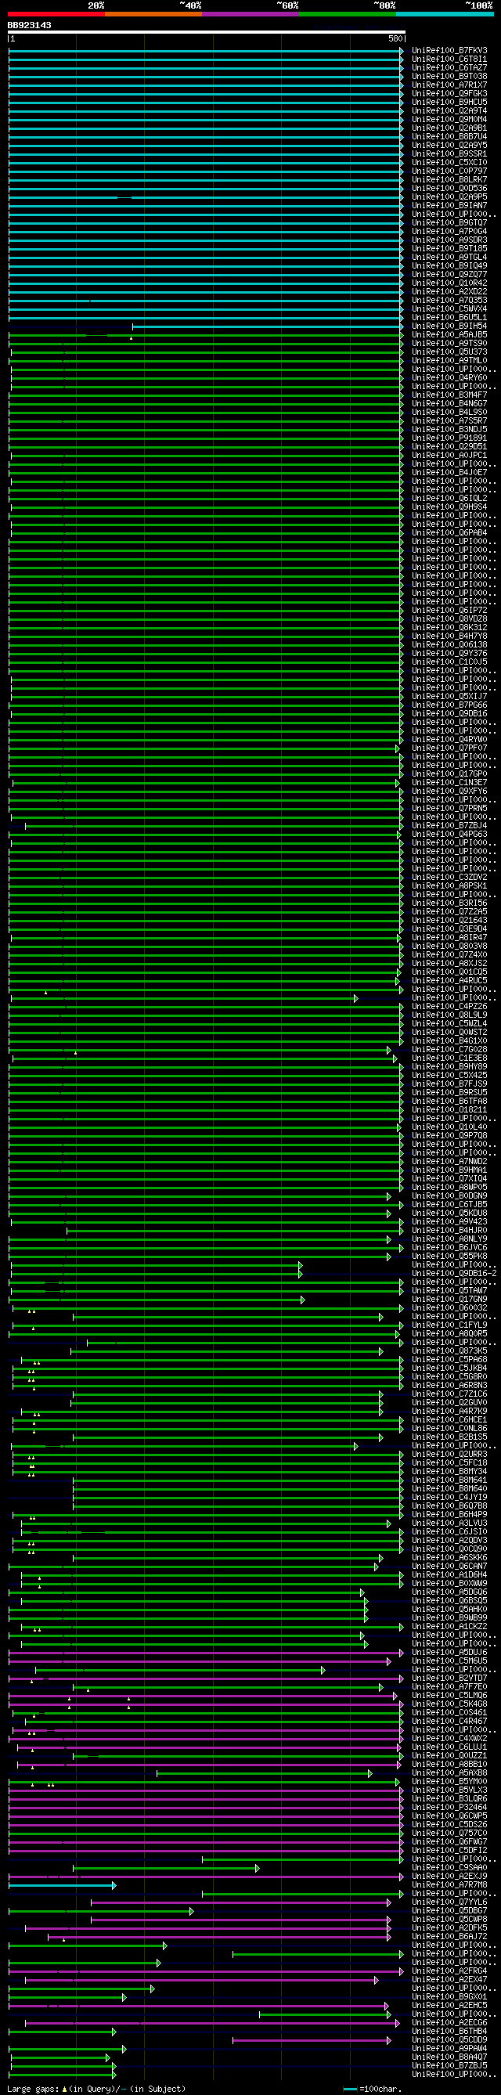Select label UniRef100_B9T185
501x2095 pixels.
click(x=450, y=249)
